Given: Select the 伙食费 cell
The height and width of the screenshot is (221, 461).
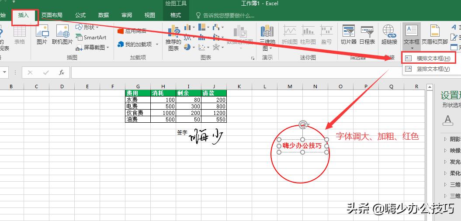Looking at the screenshot, I should coord(138,113).
